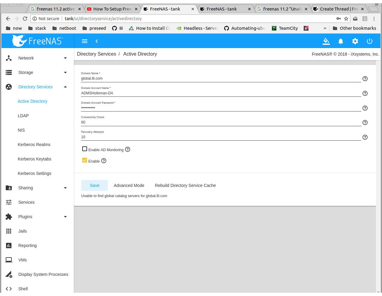382x296 pixels.
Task: Open the NIS menu item
Action: click(21, 130)
